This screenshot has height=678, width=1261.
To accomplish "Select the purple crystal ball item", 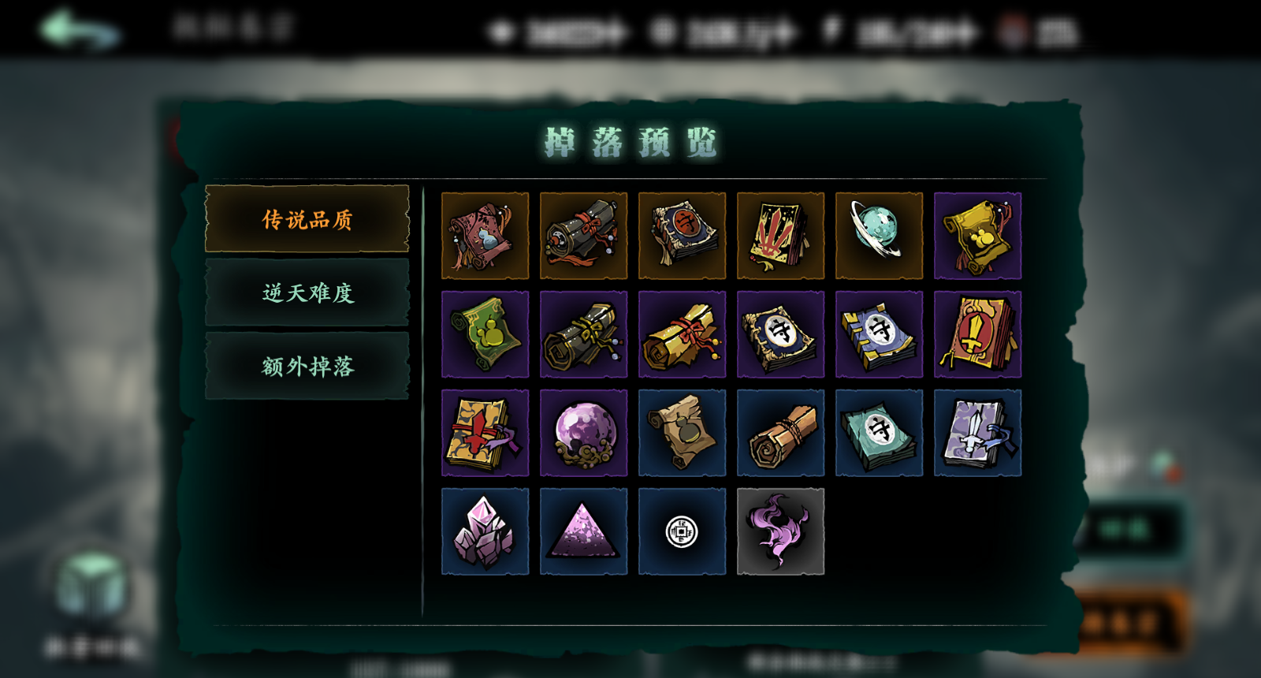I will click(583, 433).
